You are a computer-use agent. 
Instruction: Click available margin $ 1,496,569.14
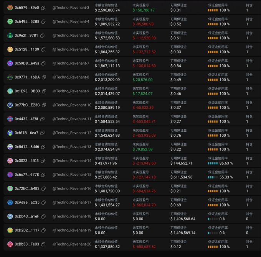pos(183,233)
